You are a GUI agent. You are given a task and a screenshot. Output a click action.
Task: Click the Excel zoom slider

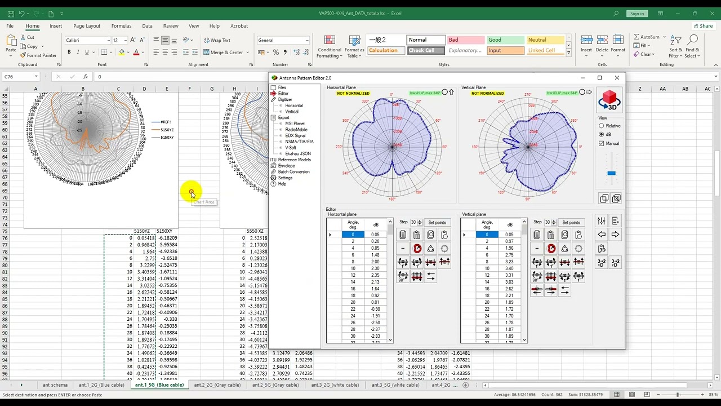[x=677, y=395]
